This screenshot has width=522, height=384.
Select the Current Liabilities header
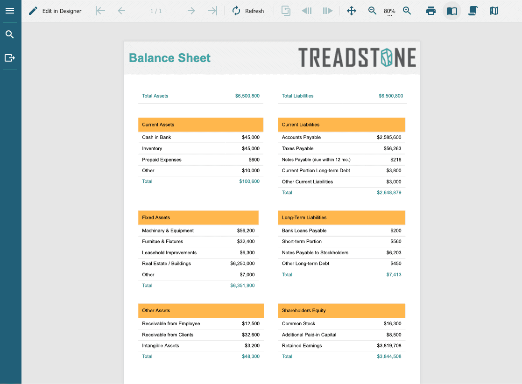342,125
